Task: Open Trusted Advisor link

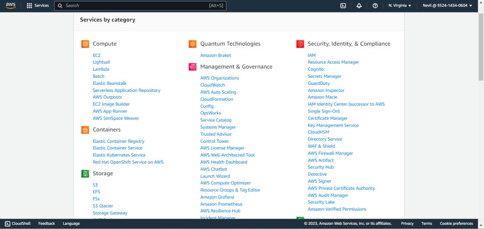Action: 216,134
